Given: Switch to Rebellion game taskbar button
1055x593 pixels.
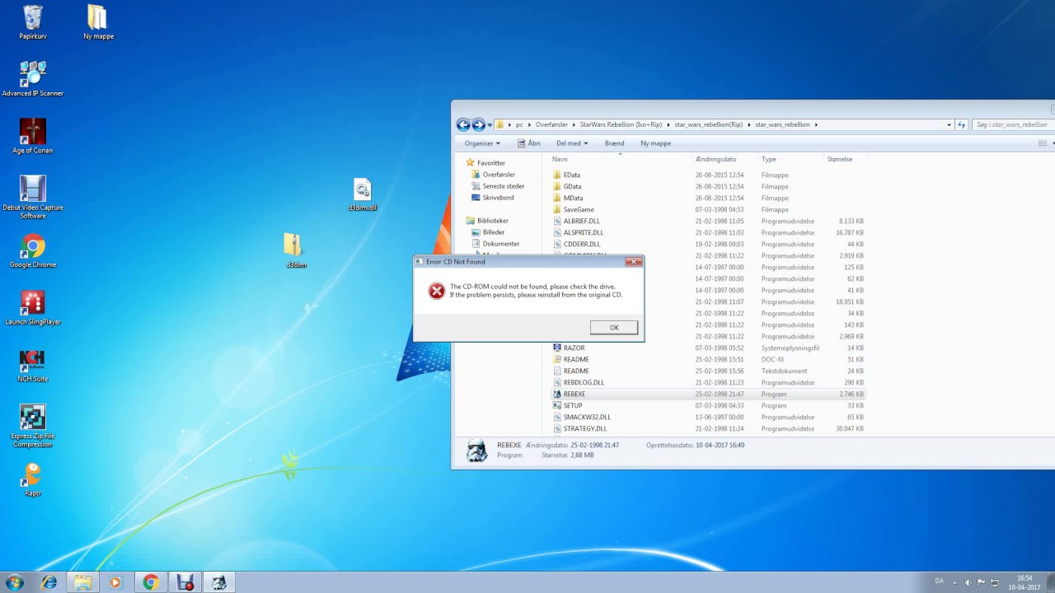Looking at the screenshot, I should pos(219,582).
